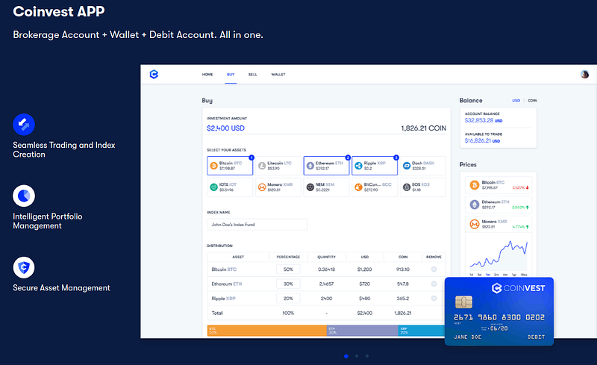Screen dimensions: 597x365
Task: Click the 5d chart range
Action: point(479,275)
